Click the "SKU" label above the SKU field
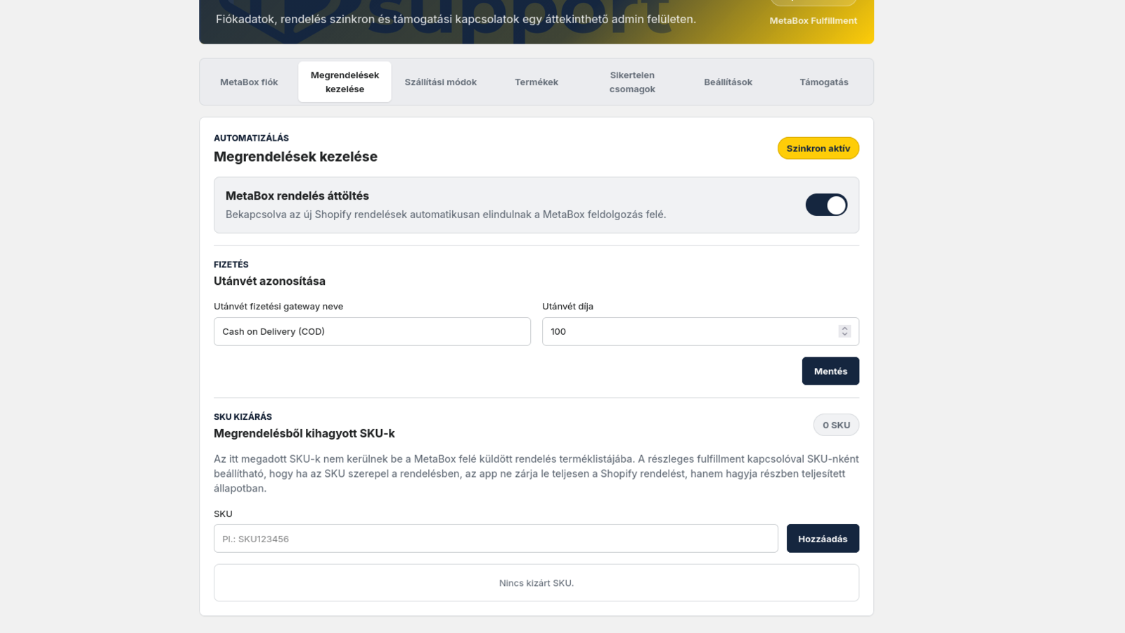 pos(223,514)
